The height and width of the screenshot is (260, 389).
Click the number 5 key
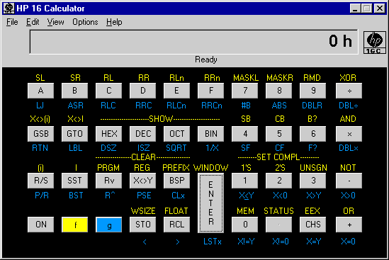click(x=279, y=134)
